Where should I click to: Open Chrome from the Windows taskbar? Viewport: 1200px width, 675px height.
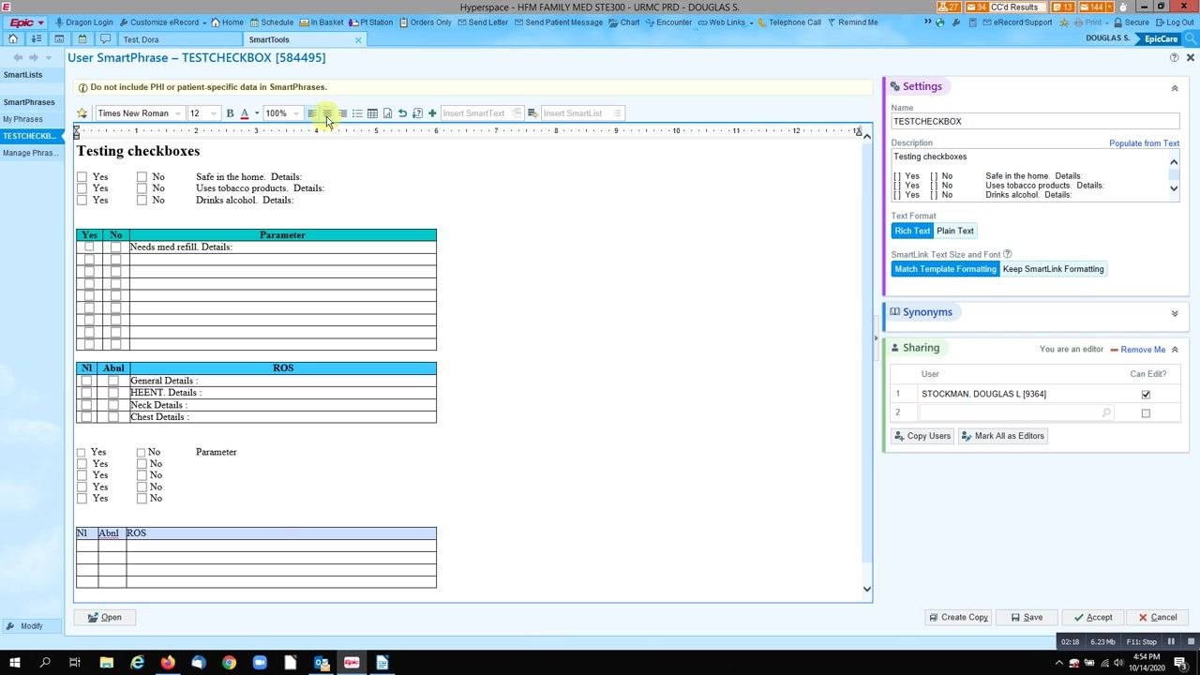pyautogui.click(x=229, y=663)
